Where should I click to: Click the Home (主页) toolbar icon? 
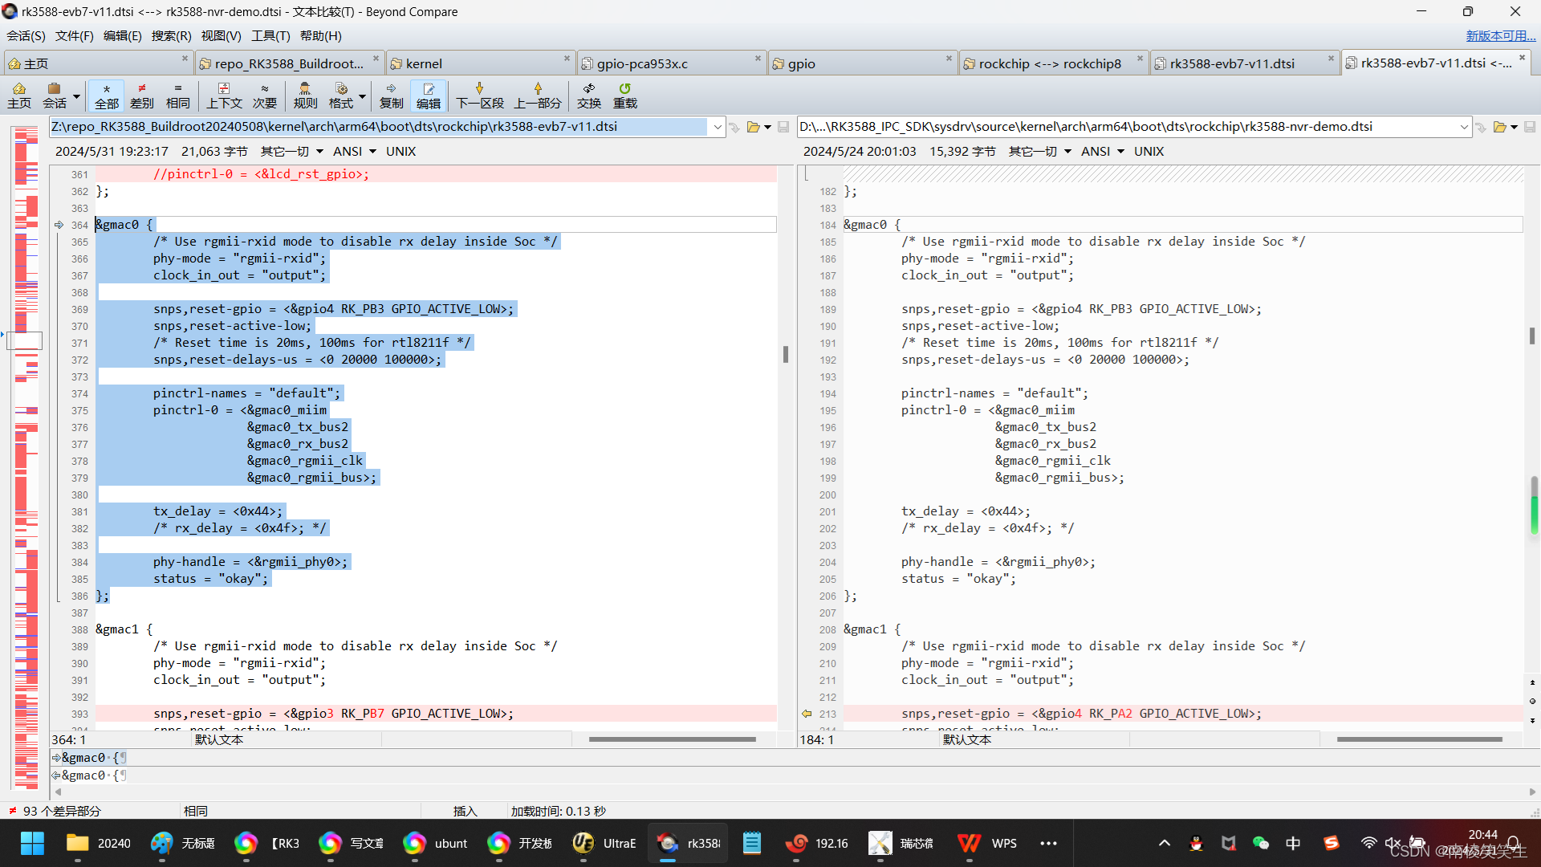coord(19,95)
